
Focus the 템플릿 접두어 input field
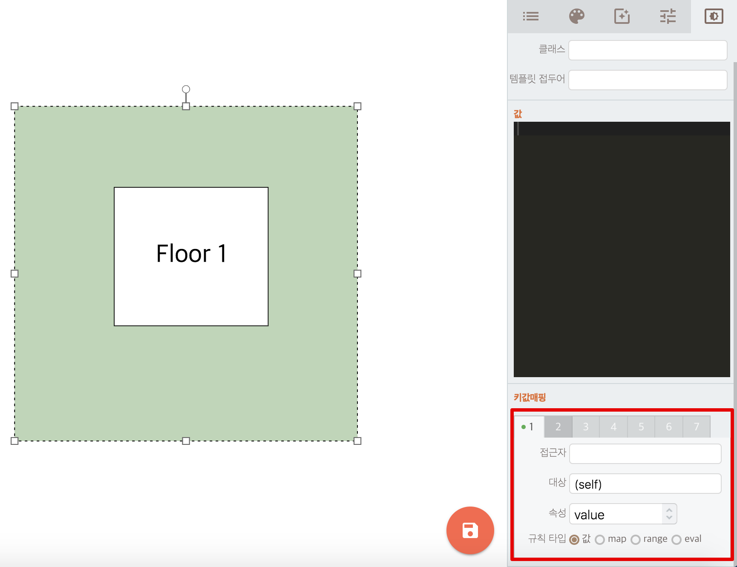[648, 80]
